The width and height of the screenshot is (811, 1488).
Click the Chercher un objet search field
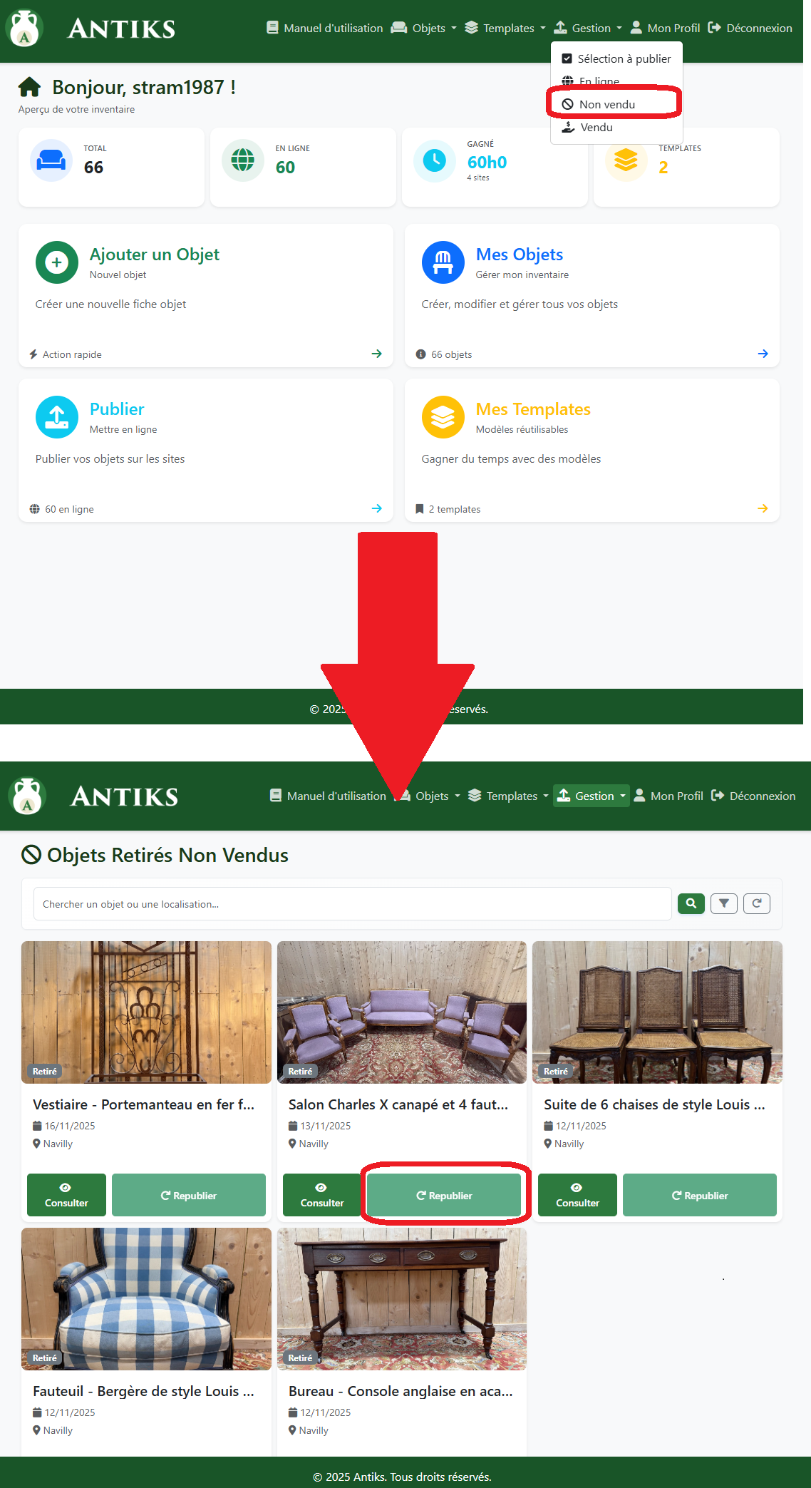pyautogui.click(x=352, y=904)
